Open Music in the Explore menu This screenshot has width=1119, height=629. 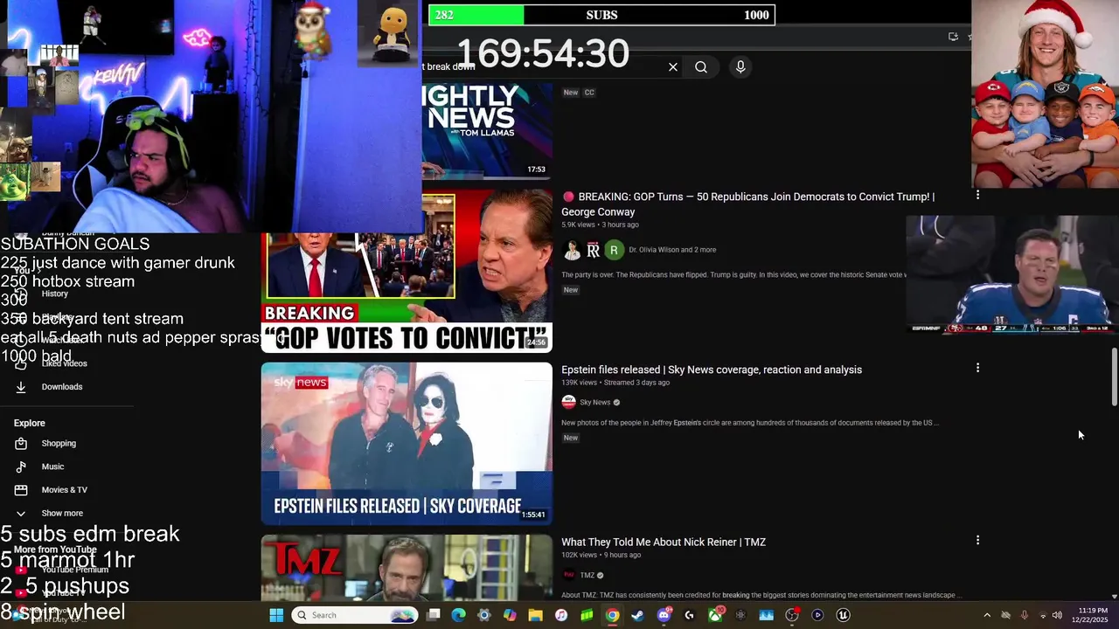52,467
